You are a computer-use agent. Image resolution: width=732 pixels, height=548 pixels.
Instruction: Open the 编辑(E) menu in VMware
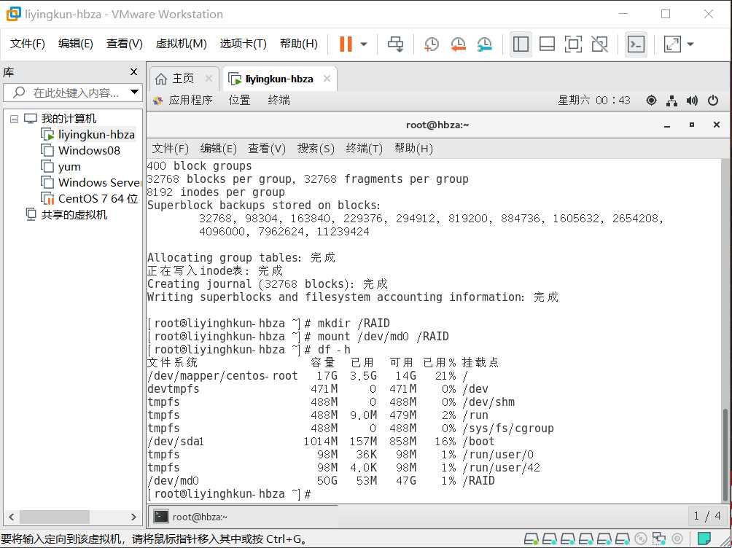[x=76, y=44]
